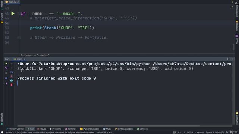Click tool windows toggle icon at bottom-left corner
Image resolution: width=239 pixels, height=134 pixels.
[2, 133]
